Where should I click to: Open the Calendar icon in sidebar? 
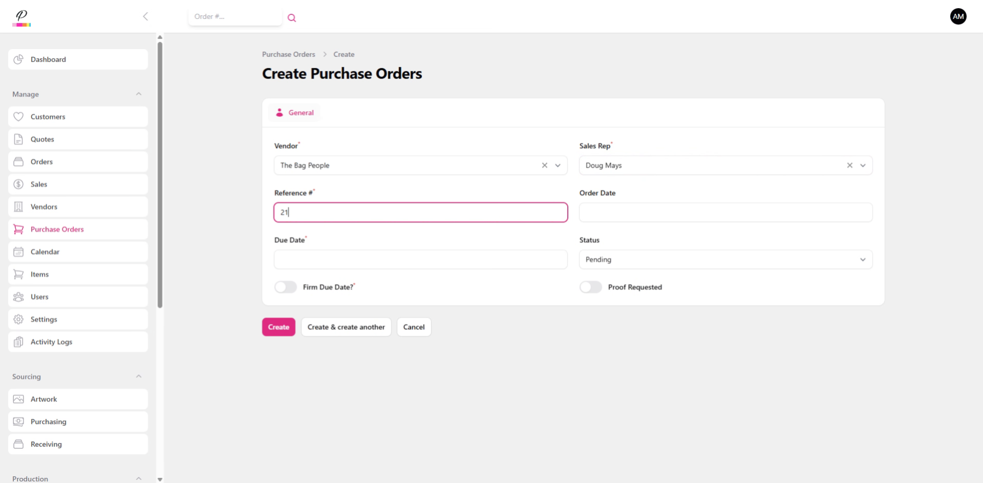[x=18, y=252]
